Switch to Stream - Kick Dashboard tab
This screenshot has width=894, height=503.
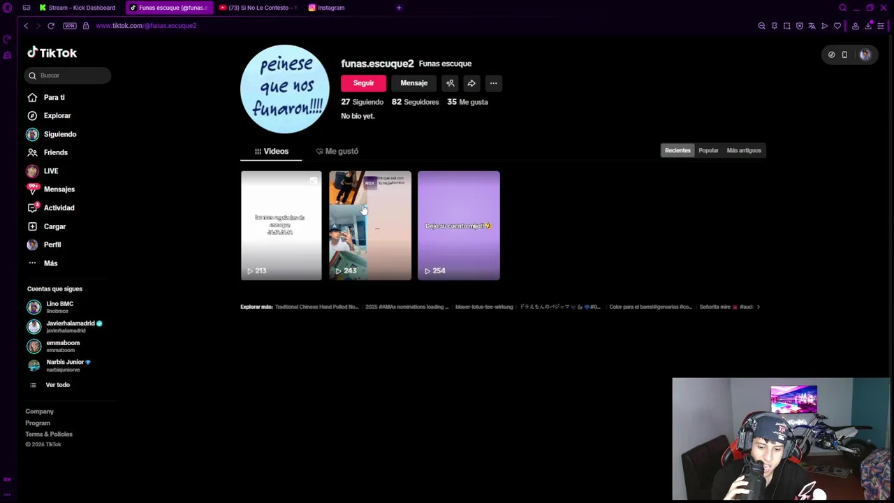[x=78, y=8]
